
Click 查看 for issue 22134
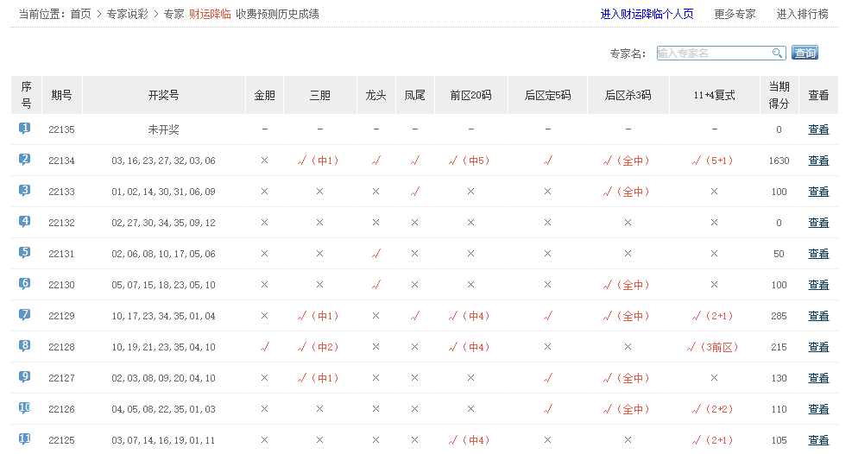click(x=818, y=161)
